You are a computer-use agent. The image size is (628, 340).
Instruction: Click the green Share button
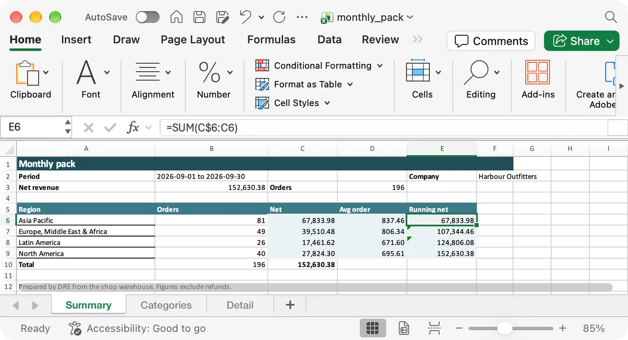tap(581, 41)
